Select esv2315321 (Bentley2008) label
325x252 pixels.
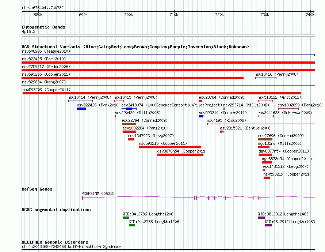pos(246,128)
